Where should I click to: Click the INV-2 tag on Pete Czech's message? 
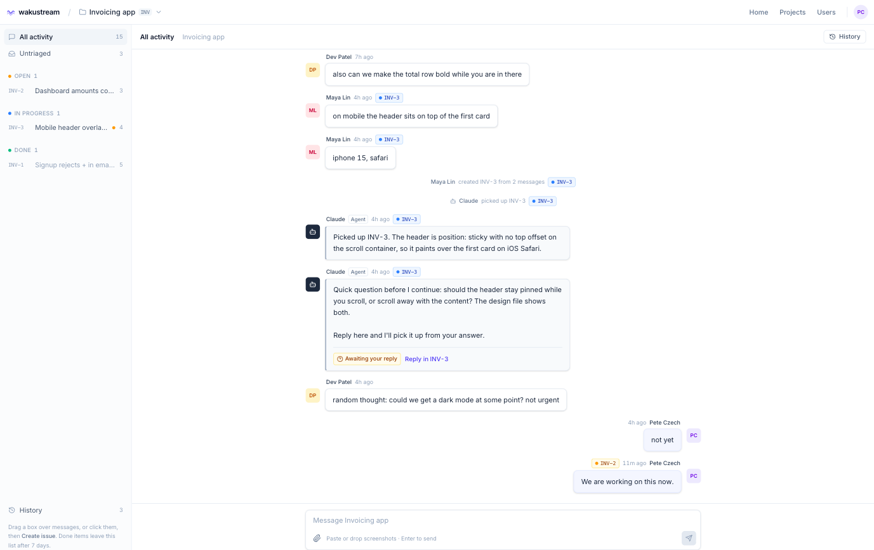[606, 463]
